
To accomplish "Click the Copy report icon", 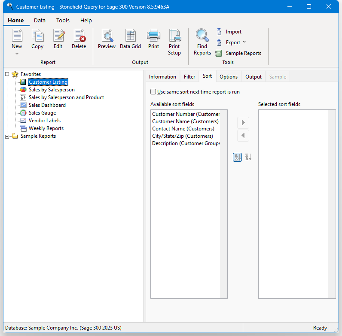I will pos(37,39).
